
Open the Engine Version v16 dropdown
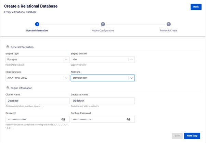(x=103, y=60)
